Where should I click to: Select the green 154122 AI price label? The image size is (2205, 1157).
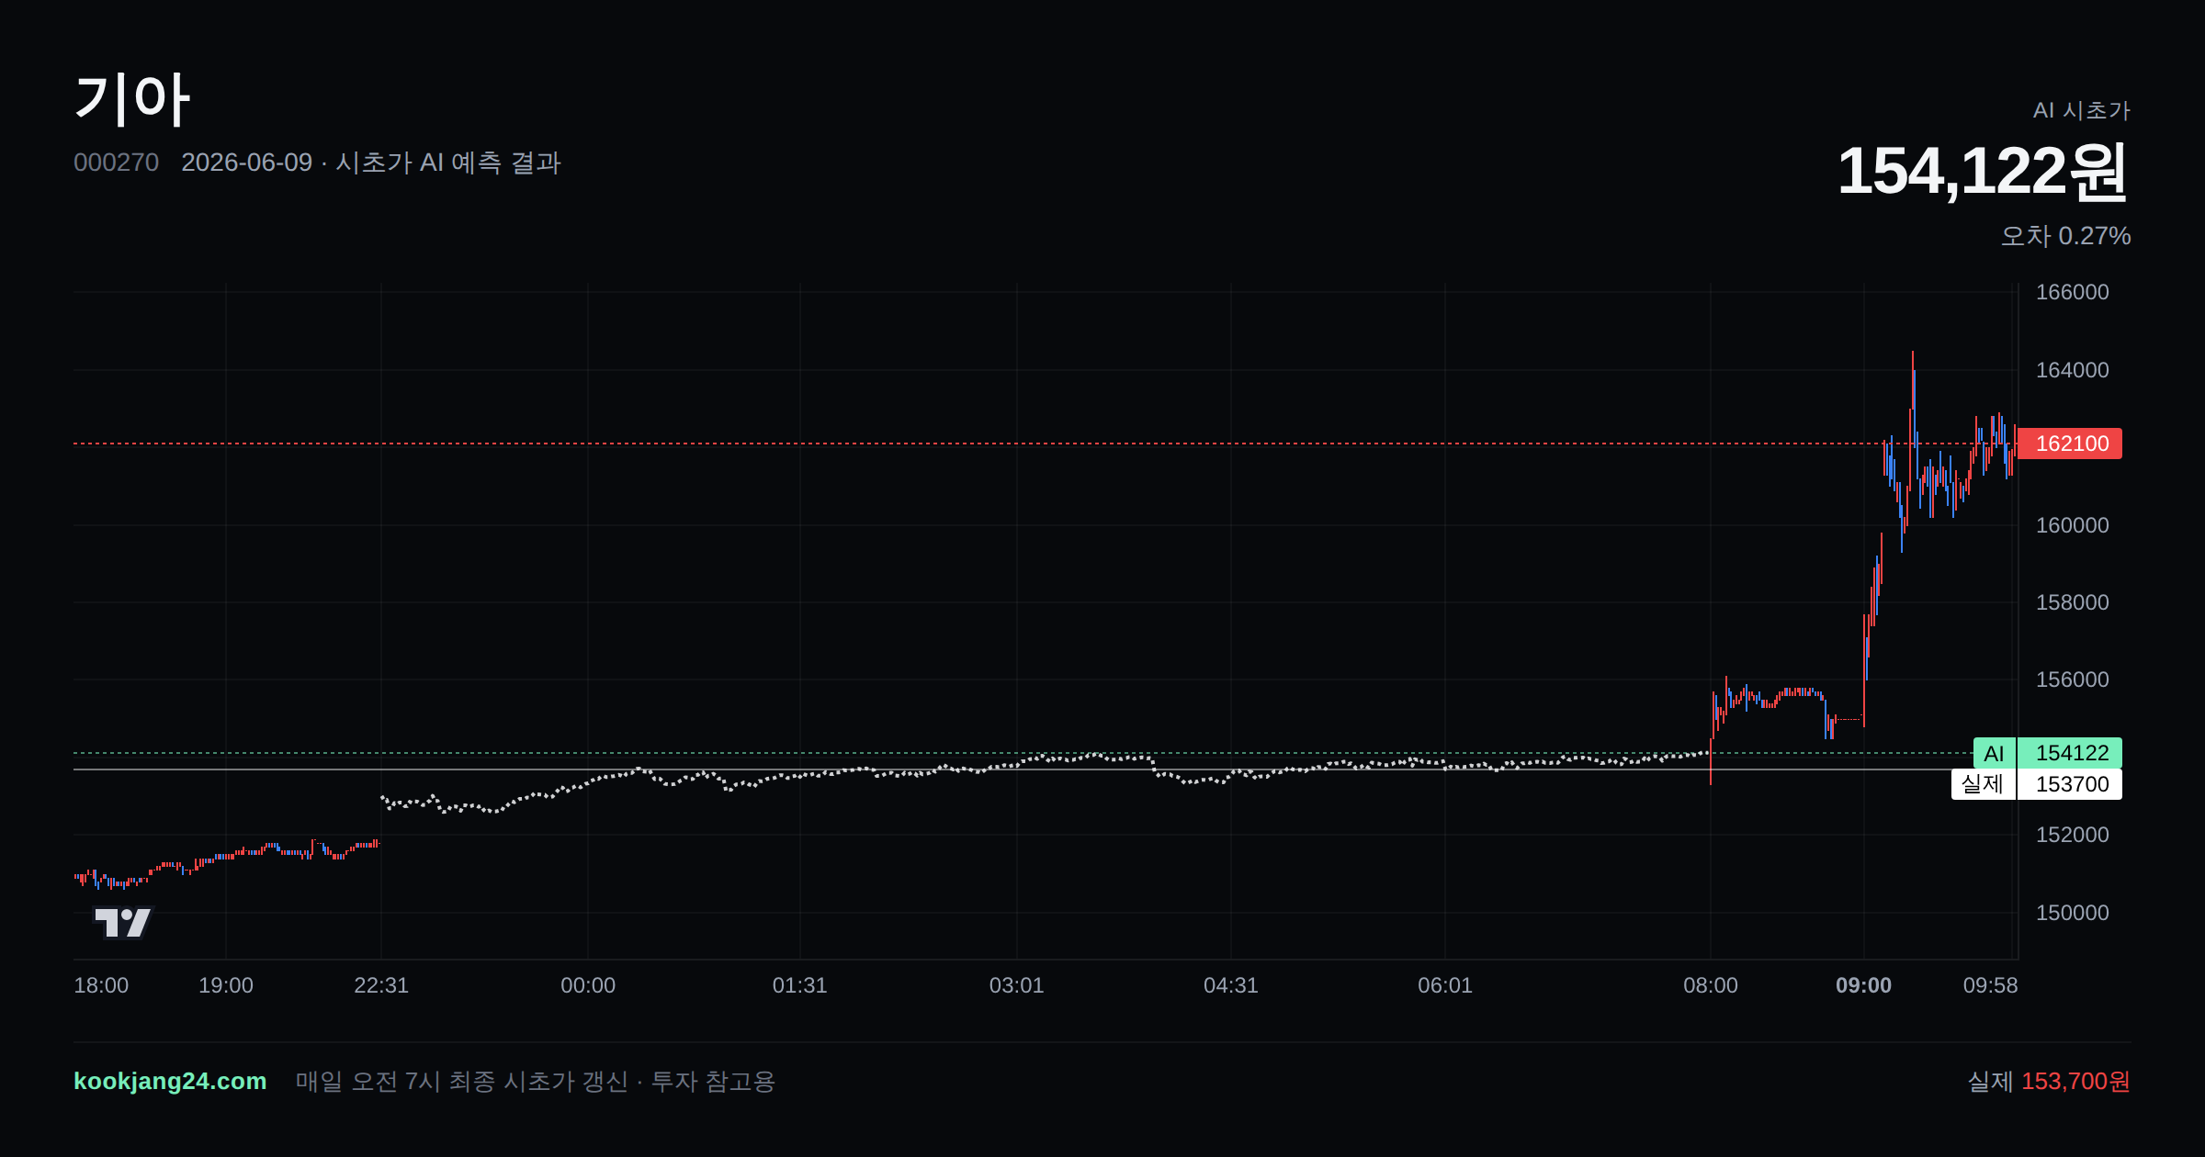[x=2069, y=753]
